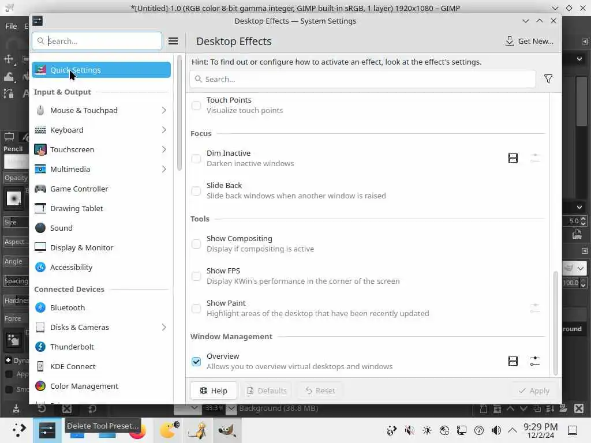The image size is (591, 443).
Task: Open the filter options for desktop effects
Action: click(548, 79)
